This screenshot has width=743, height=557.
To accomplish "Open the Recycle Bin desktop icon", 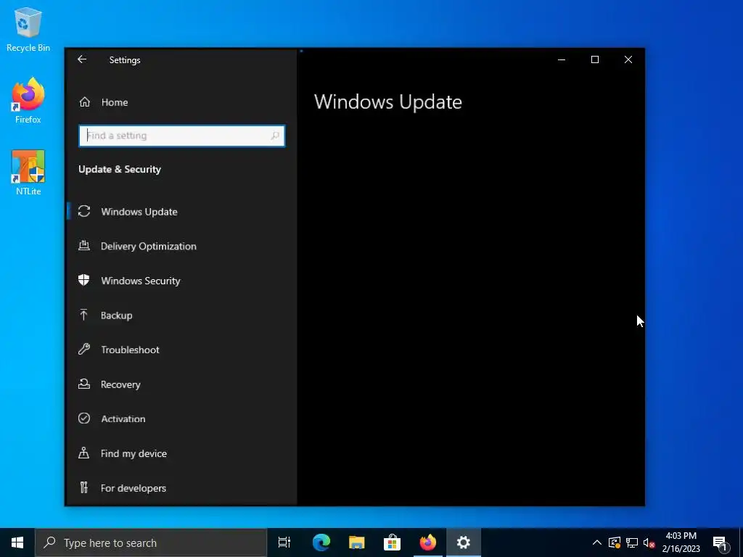I will pyautogui.click(x=28, y=29).
